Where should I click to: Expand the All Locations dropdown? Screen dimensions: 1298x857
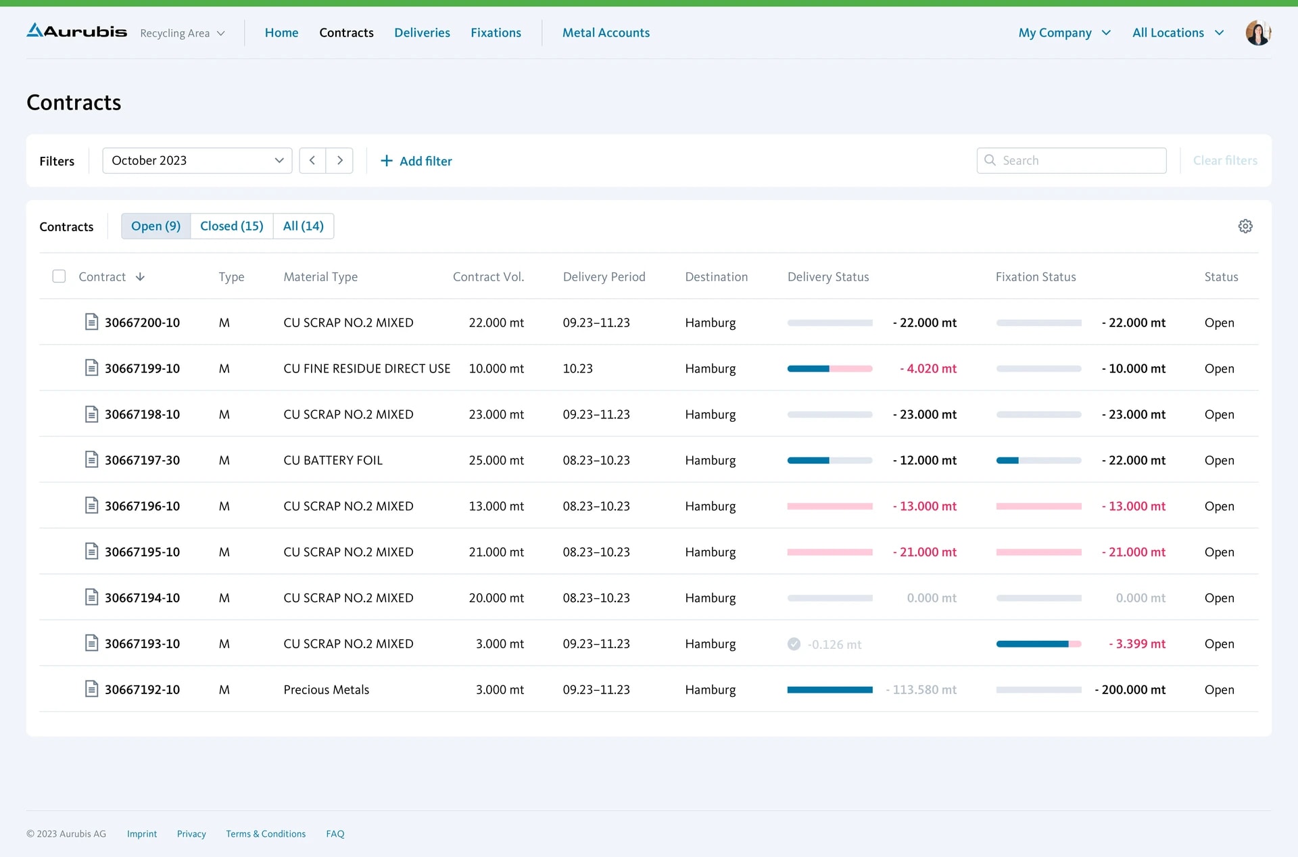(x=1178, y=32)
